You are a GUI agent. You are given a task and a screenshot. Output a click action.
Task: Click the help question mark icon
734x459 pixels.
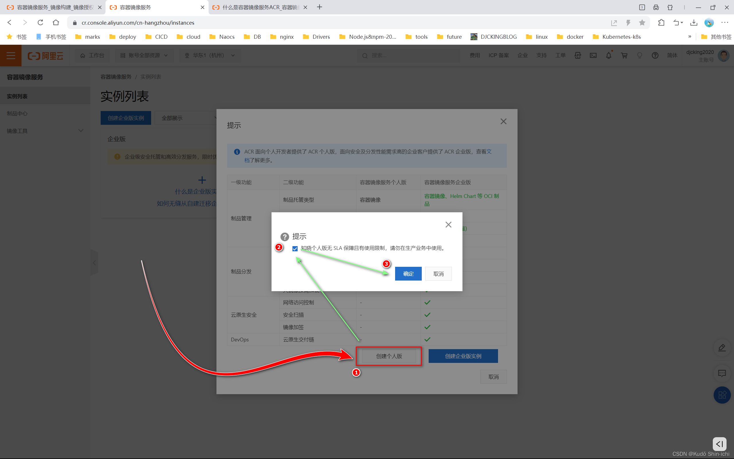(x=655, y=56)
